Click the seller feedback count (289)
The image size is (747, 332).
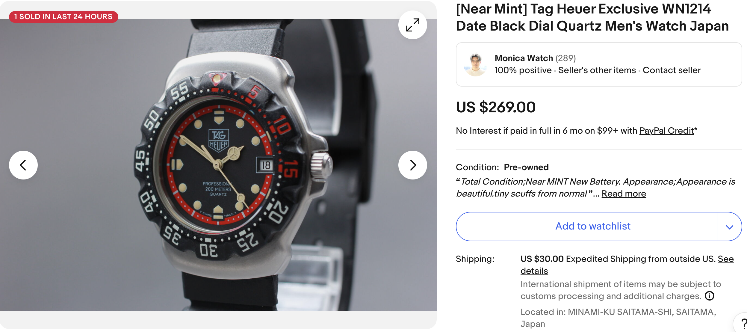(x=565, y=58)
